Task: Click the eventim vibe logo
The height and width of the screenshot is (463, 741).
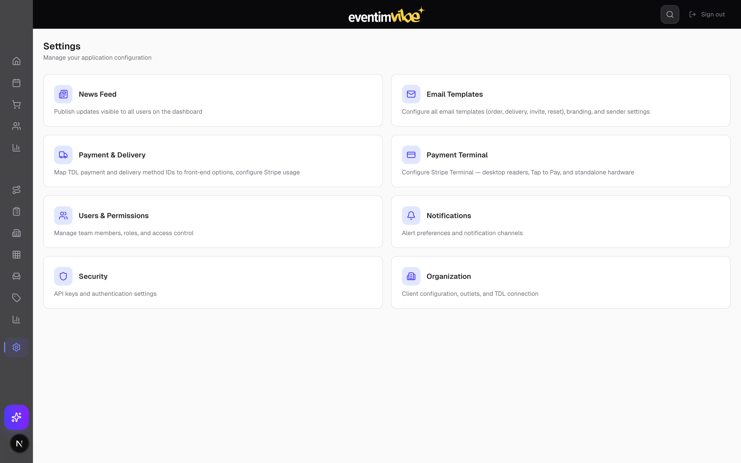Action: tap(387, 14)
